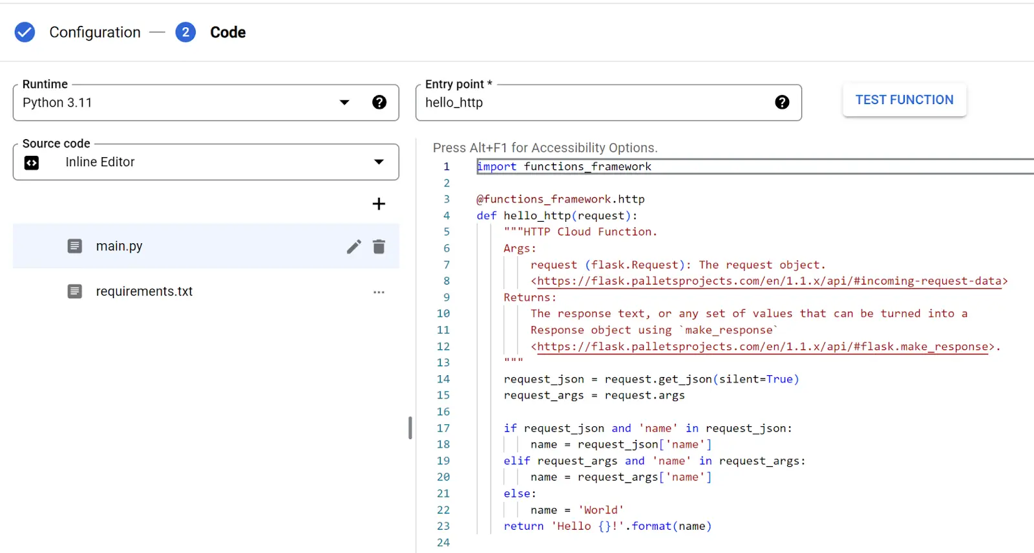Select the Code step label
Screen dimensions: 1034x553
point(228,32)
